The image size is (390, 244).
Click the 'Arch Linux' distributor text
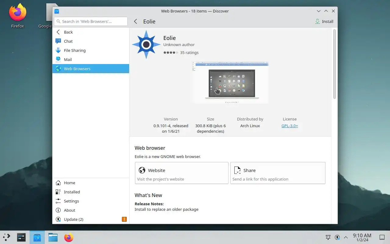coord(250,126)
